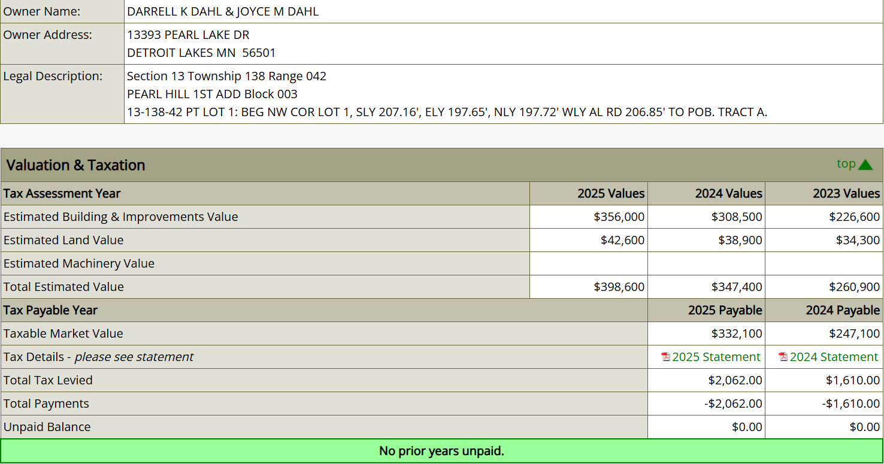The width and height of the screenshot is (884, 464).
Task: Click the 2025 Payable column header
Action: tap(725, 310)
